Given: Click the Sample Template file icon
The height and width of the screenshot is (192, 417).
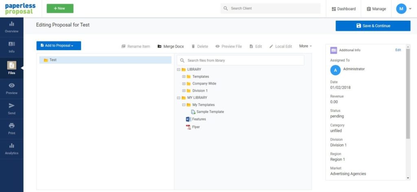Looking at the screenshot, I should tap(193, 112).
